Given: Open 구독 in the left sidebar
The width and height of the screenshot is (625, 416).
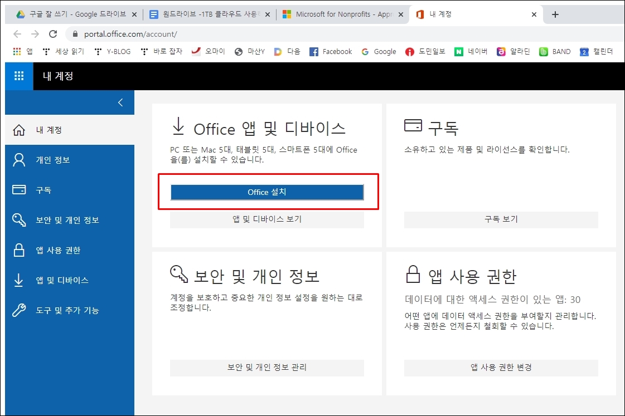Looking at the screenshot, I should click(x=70, y=190).
